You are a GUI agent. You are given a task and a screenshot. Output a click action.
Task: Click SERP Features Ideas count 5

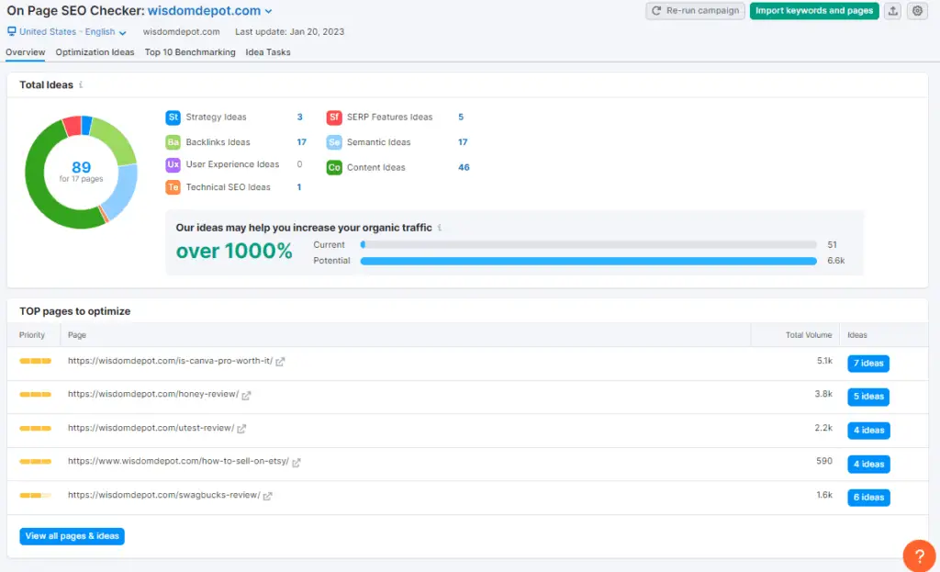tap(461, 117)
